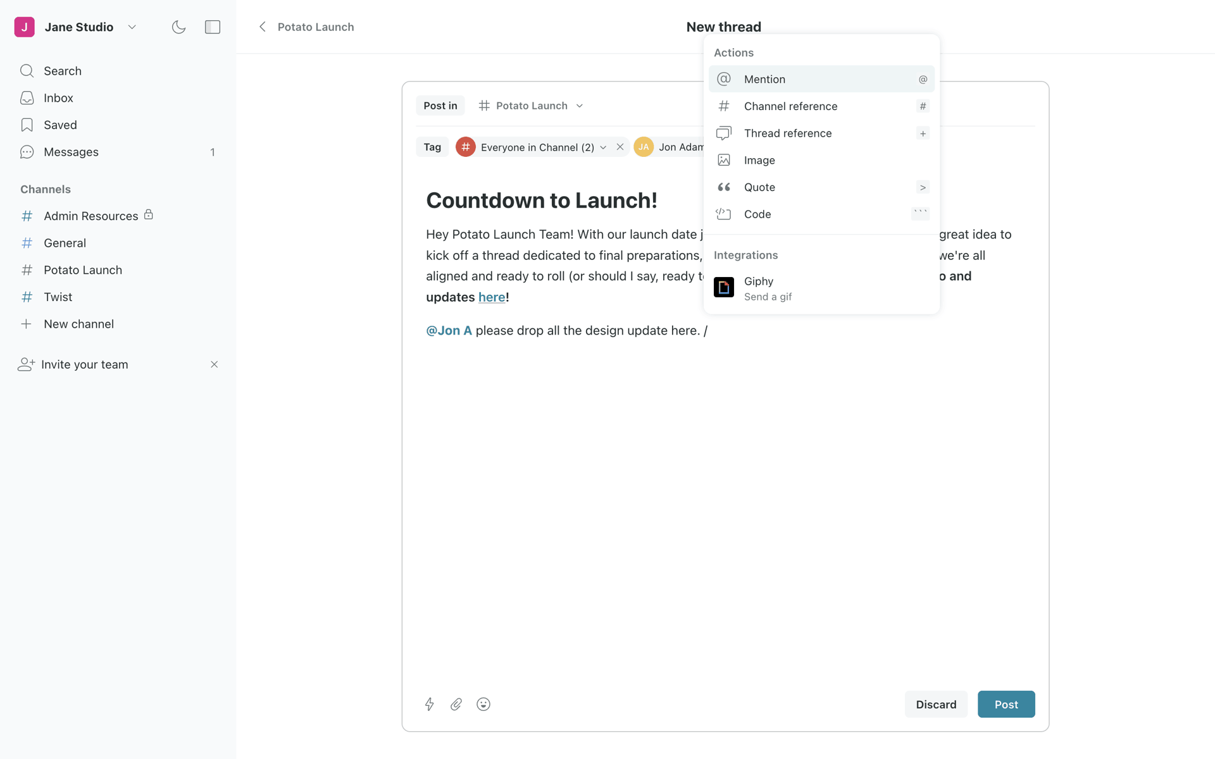This screenshot has width=1215, height=759.
Task: Click the Quote marks icon
Action: tap(724, 187)
